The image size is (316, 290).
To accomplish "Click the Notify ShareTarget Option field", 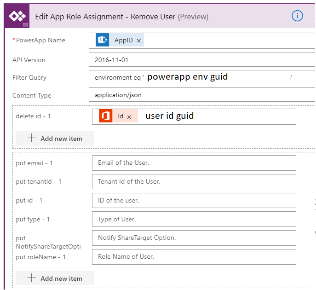I will (x=194, y=238).
